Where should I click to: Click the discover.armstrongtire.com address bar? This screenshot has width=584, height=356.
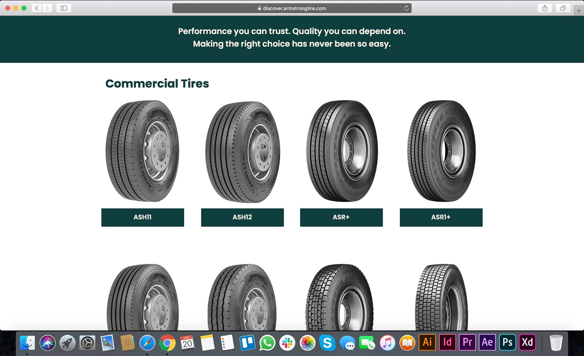coord(291,8)
